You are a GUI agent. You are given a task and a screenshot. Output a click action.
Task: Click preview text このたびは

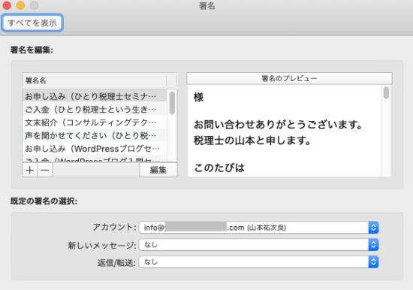[219, 168]
